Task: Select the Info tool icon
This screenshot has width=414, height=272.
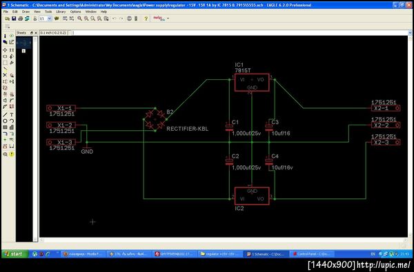Action: coord(5,36)
